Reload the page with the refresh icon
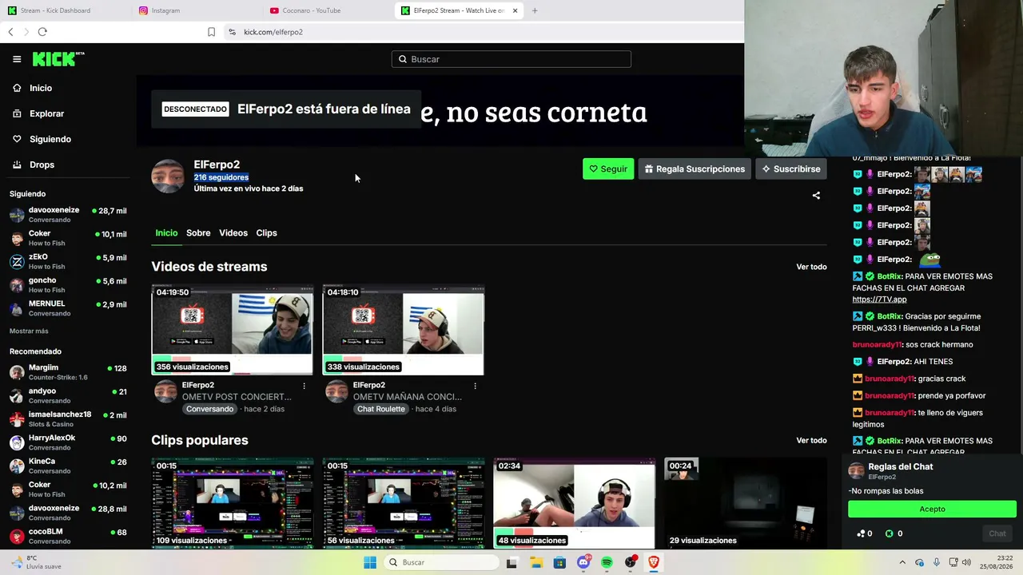1023x575 pixels. click(42, 32)
